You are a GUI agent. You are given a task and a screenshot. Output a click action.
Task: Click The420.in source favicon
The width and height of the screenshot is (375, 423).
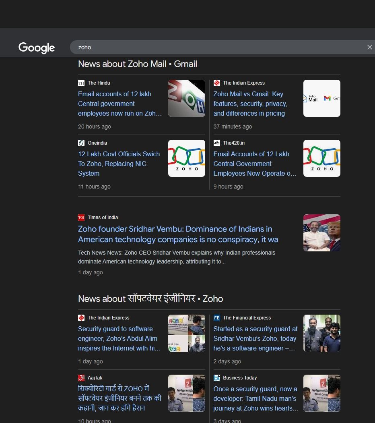point(217,143)
